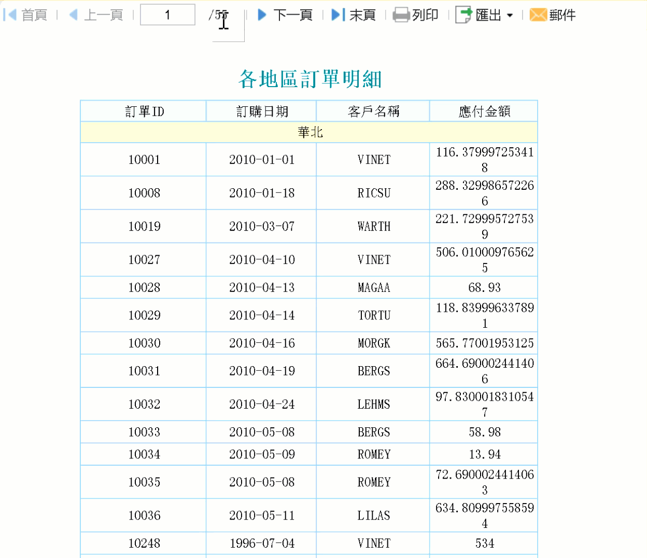
Task: Go to 上一頁 previous page
Action: (x=103, y=15)
